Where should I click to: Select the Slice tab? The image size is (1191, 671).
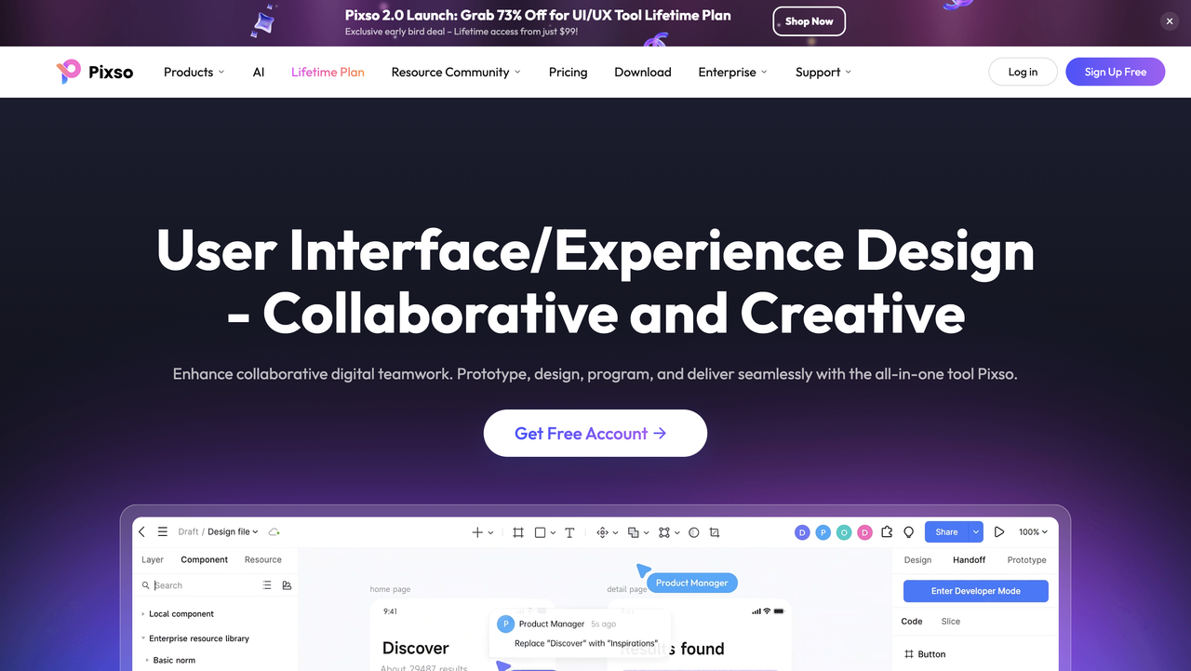click(951, 621)
